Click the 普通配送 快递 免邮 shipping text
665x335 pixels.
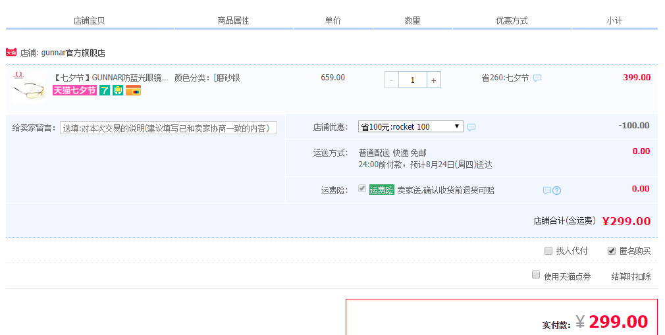[x=392, y=153]
